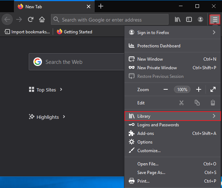
Task: Open Logins and Passwords
Action: pos(173,125)
